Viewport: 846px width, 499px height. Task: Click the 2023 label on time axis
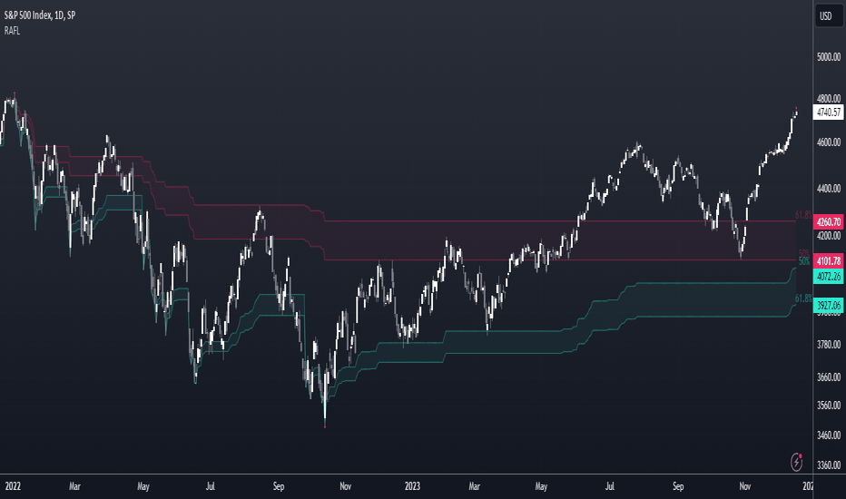click(412, 486)
